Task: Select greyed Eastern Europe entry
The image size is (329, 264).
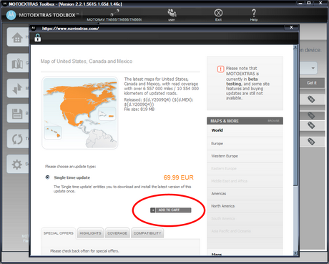Action: click(245, 169)
